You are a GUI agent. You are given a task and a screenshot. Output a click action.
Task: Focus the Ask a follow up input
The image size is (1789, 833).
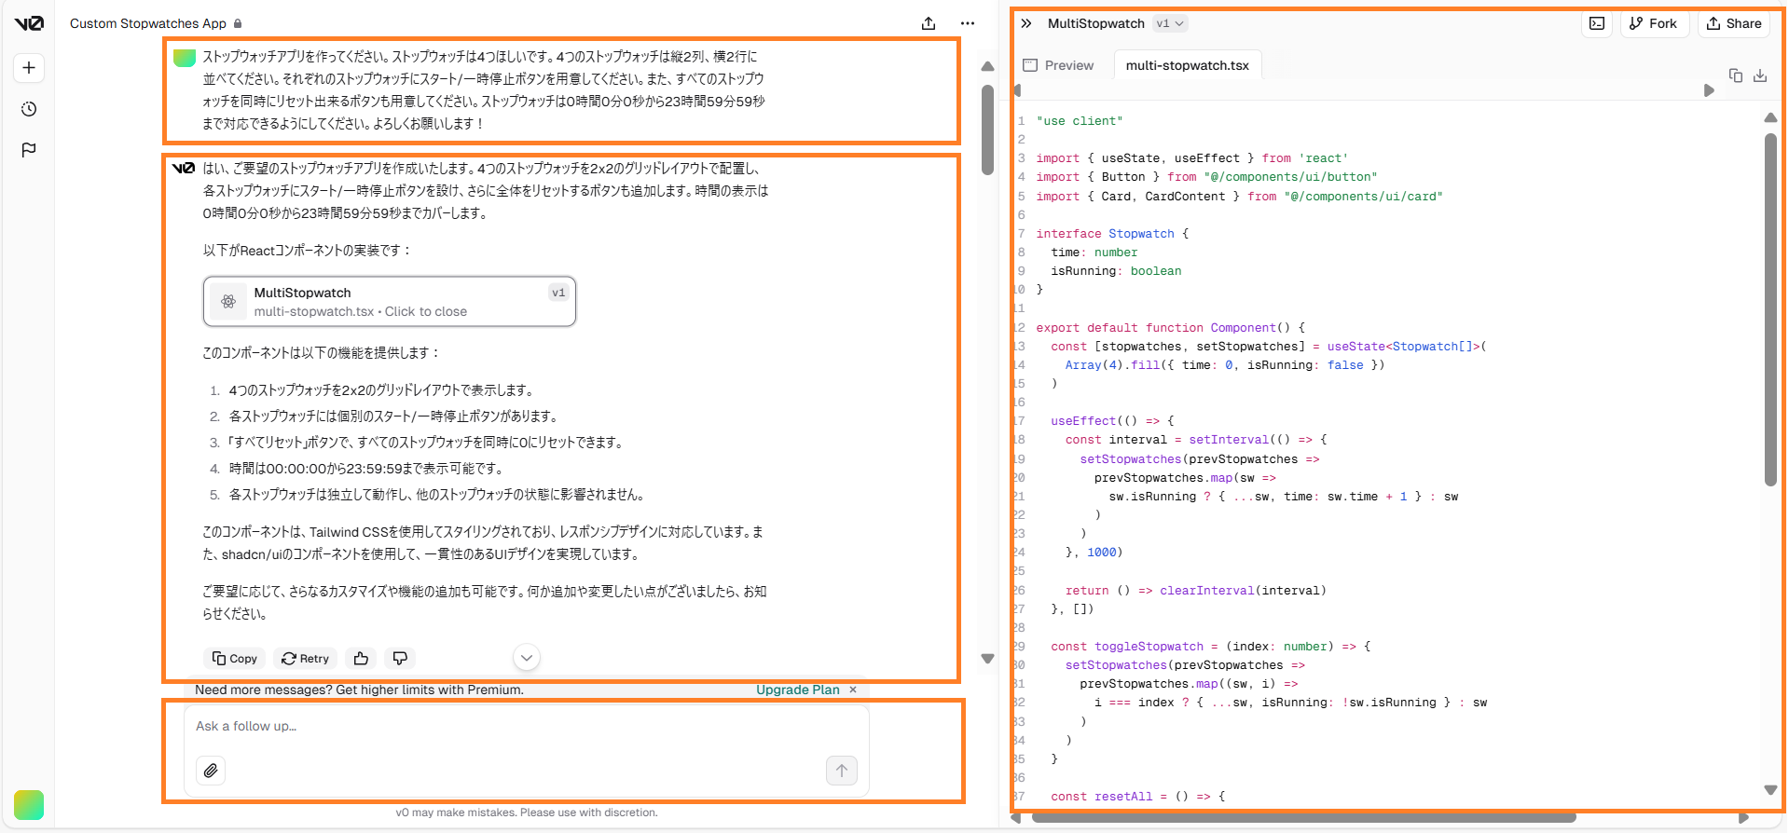pyautogui.click(x=527, y=726)
